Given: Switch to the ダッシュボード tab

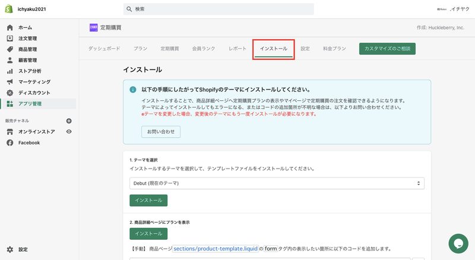Looking at the screenshot, I should click(104, 49).
